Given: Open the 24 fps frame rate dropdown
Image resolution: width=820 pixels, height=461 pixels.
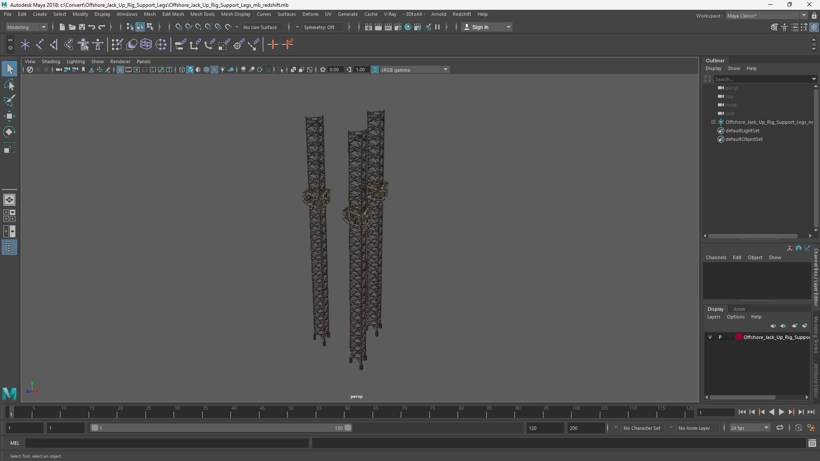Looking at the screenshot, I should (x=750, y=428).
